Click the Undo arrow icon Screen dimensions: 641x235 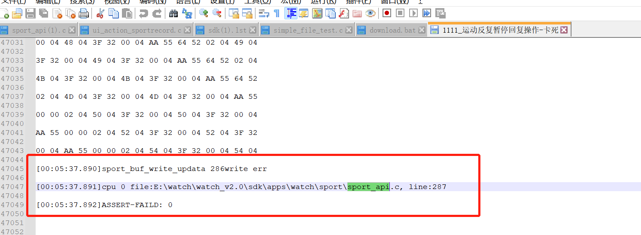(144, 14)
